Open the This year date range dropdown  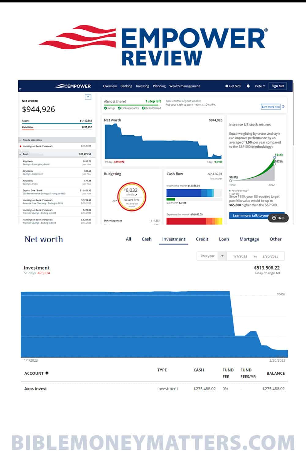212,256
